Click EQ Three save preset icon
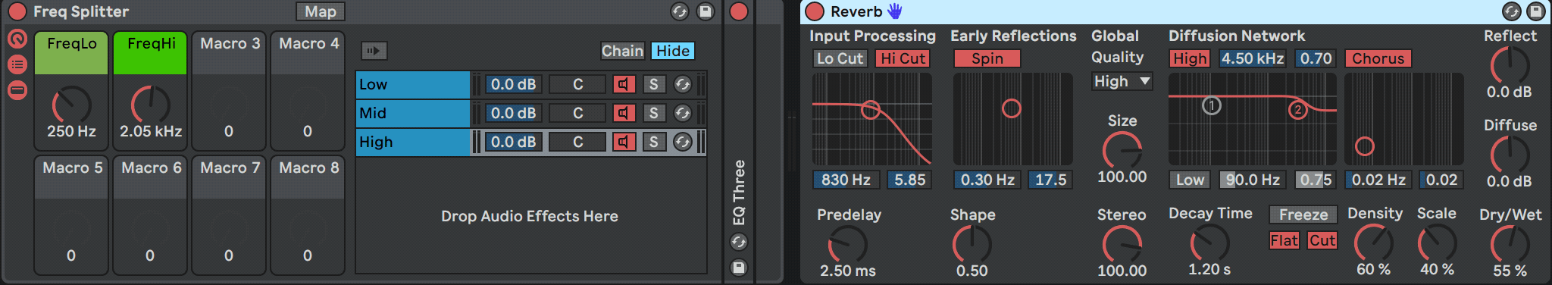This screenshot has width=1552, height=285. tap(739, 268)
